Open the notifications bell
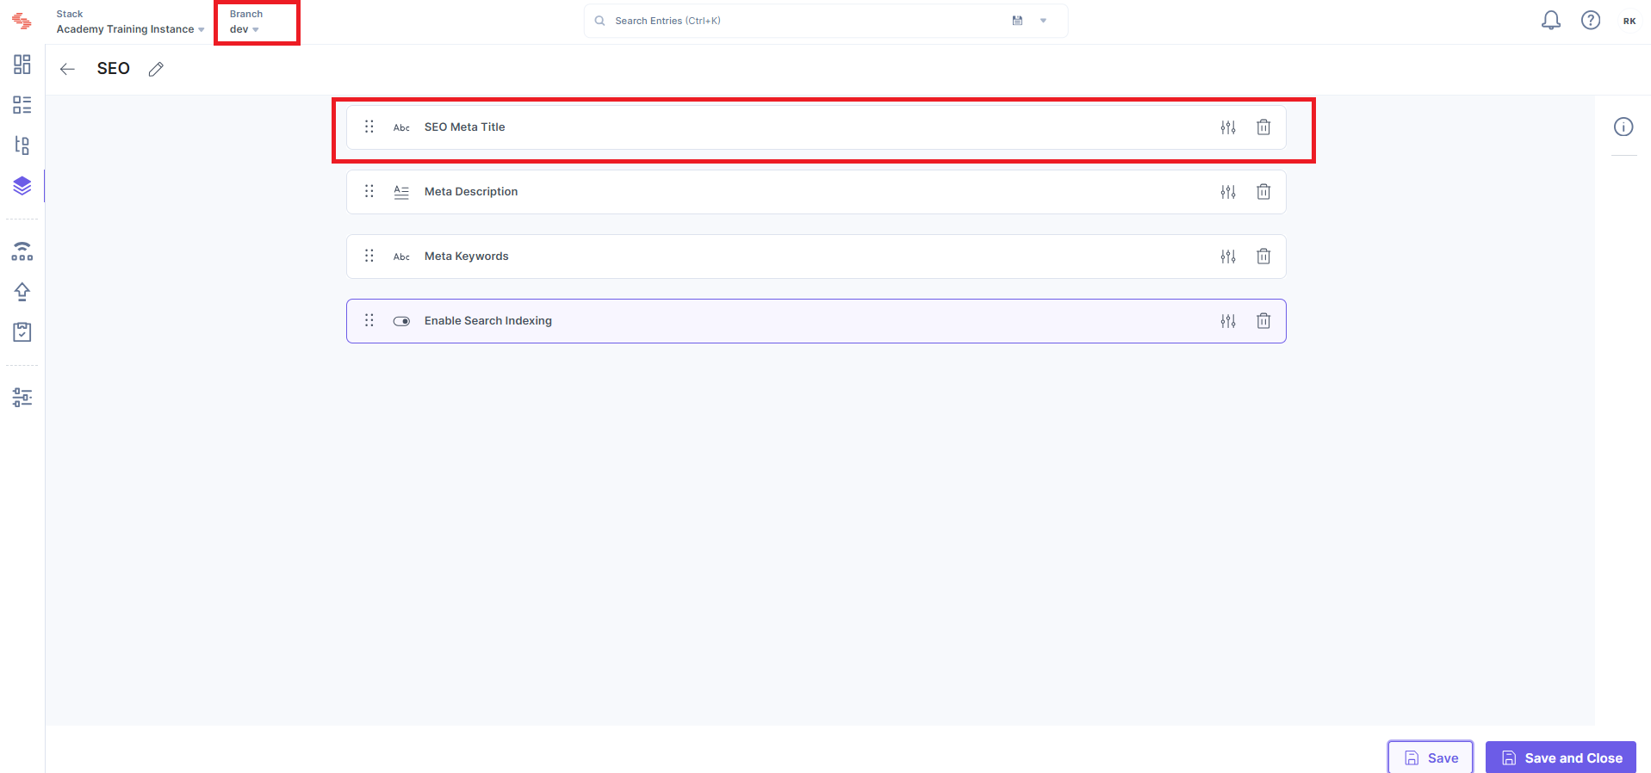Screen dimensions: 1651x773 click(1551, 20)
